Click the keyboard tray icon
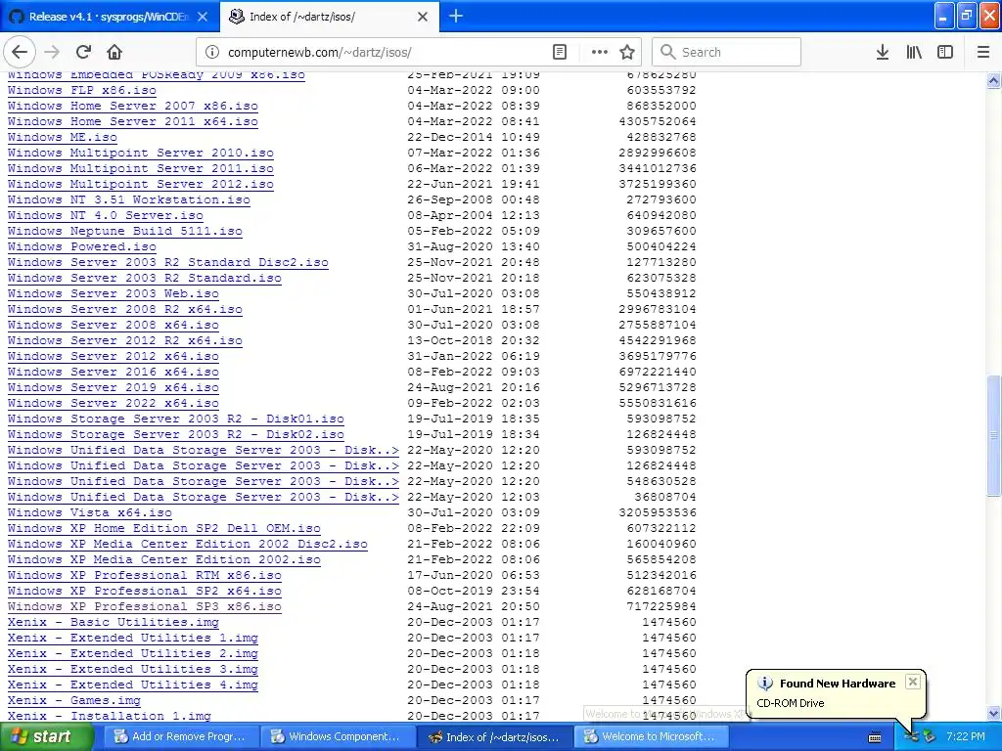Image resolution: width=1002 pixels, height=751 pixels. click(x=875, y=737)
